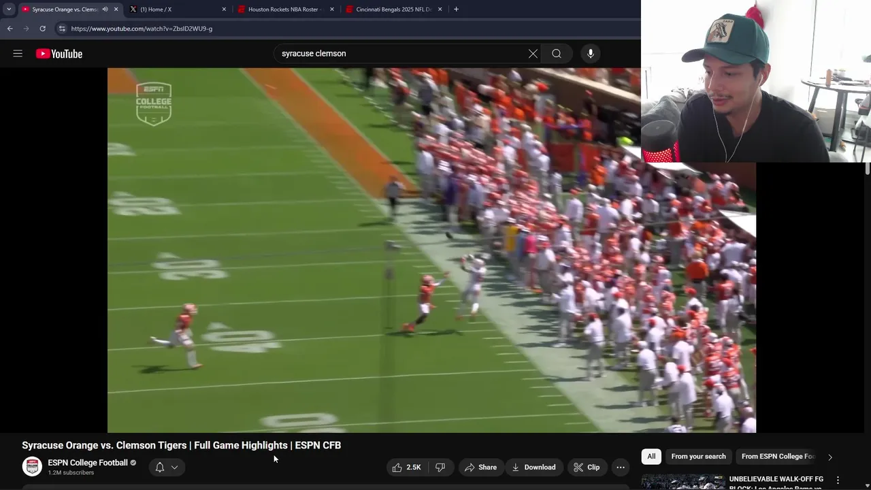This screenshot has width=871, height=490.
Task: View site information icon in address bar
Action: (62, 29)
